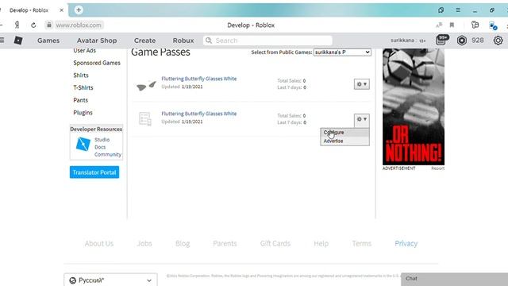This screenshot has width=508, height=286.
Task: Go to Create in the top navigation
Action: 144,41
